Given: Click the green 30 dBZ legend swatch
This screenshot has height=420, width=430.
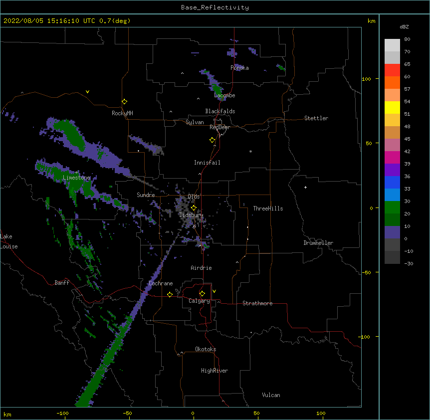Looking at the screenshot, I should (392, 208).
